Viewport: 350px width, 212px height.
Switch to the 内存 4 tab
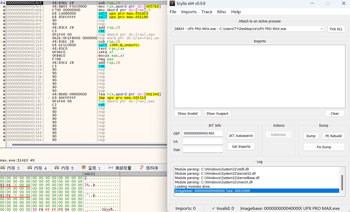tap(37, 168)
